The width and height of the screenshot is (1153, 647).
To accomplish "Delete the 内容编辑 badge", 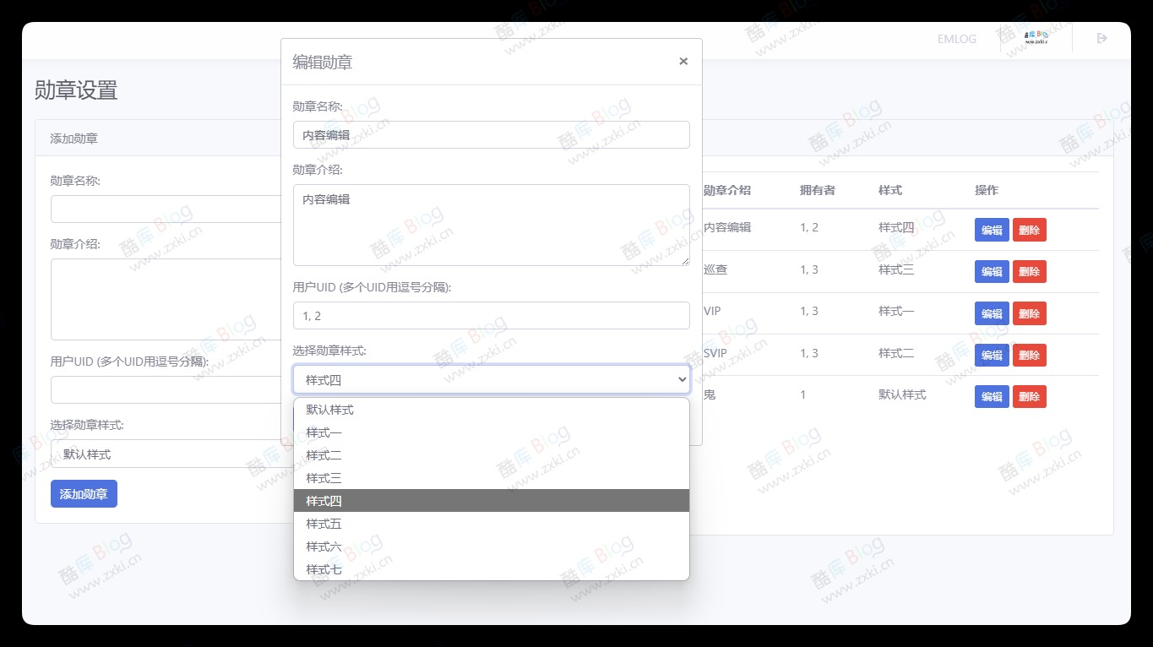I will 1029,229.
